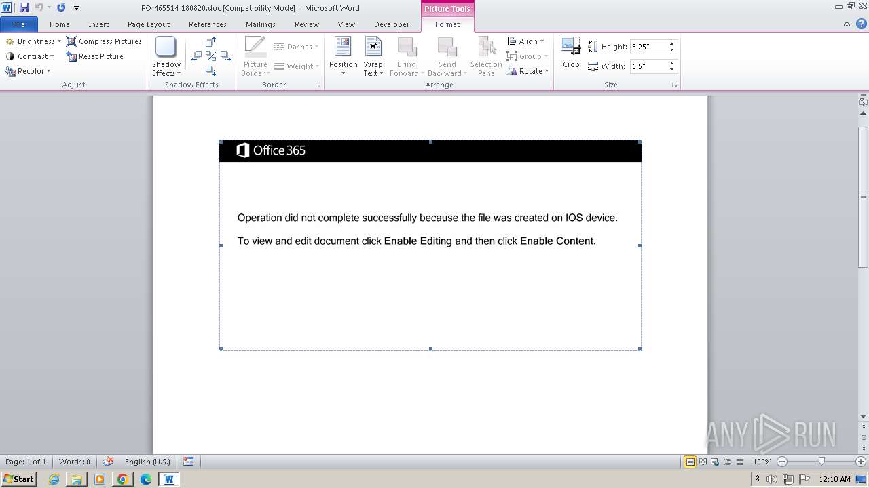869x488 pixels.
Task: Nudge shadow right
Action: 224,56
